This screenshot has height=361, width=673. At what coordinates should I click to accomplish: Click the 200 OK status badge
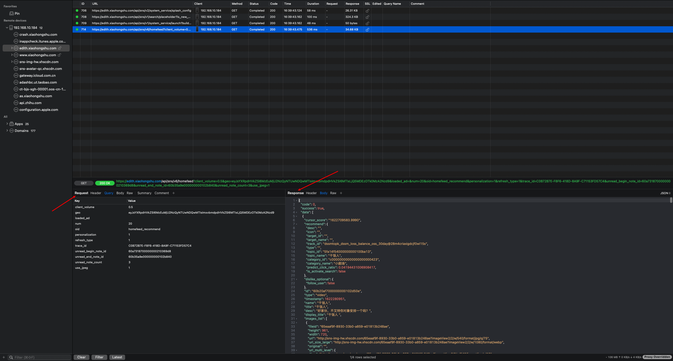point(105,183)
